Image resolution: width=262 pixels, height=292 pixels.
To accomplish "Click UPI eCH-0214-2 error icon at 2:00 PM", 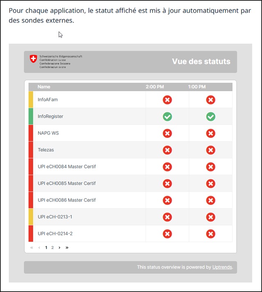I will coord(167,234).
